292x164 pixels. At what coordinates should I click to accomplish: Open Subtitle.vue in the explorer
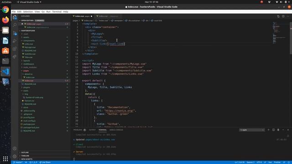tap(30, 54)
